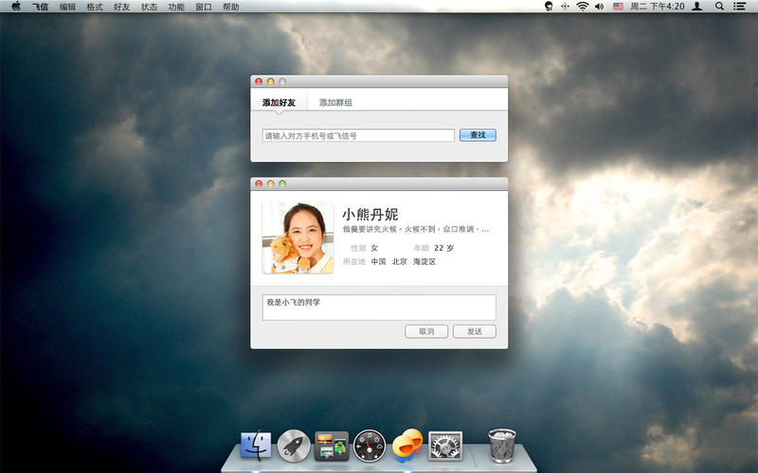Click the Wi-Fi status icon
Image resolution: width=758 pixels, height=473 pixels.
(x=583, y=6)
